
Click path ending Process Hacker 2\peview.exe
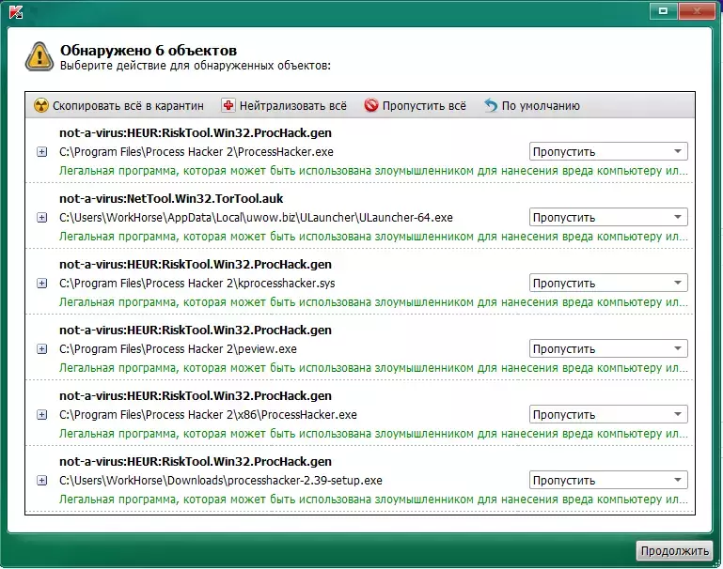(178, 349)
